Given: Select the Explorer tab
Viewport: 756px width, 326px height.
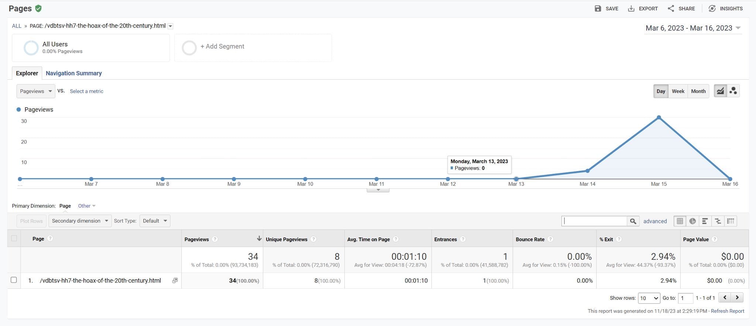Looking at the screenshot, I should (x=27, y=73).
